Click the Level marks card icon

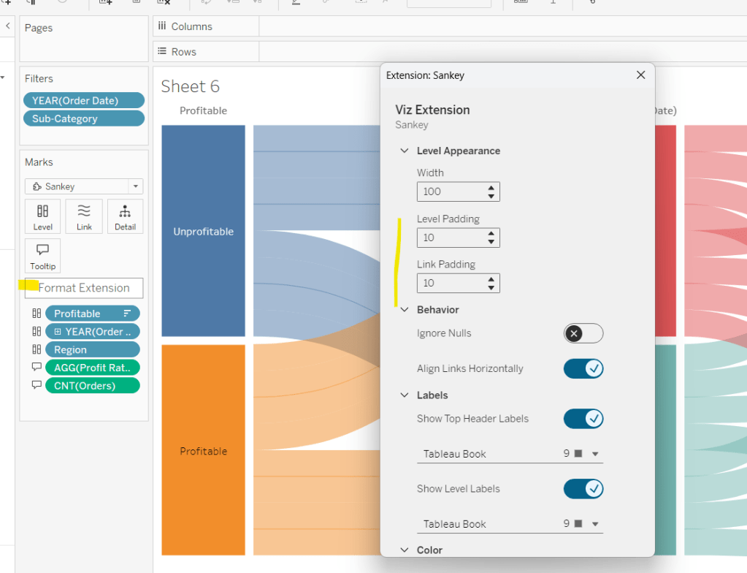[x=43, y=216]
